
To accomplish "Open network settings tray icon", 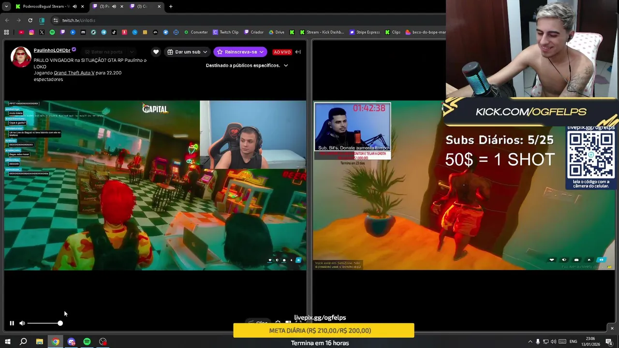I will [x=545, y=342].
